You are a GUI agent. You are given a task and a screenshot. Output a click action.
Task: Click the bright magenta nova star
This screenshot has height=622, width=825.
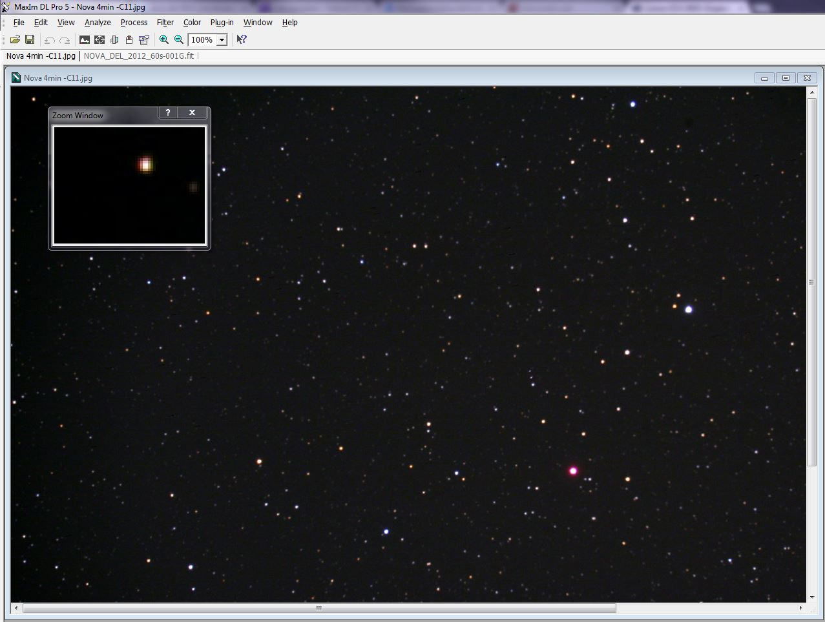[573, 471]
